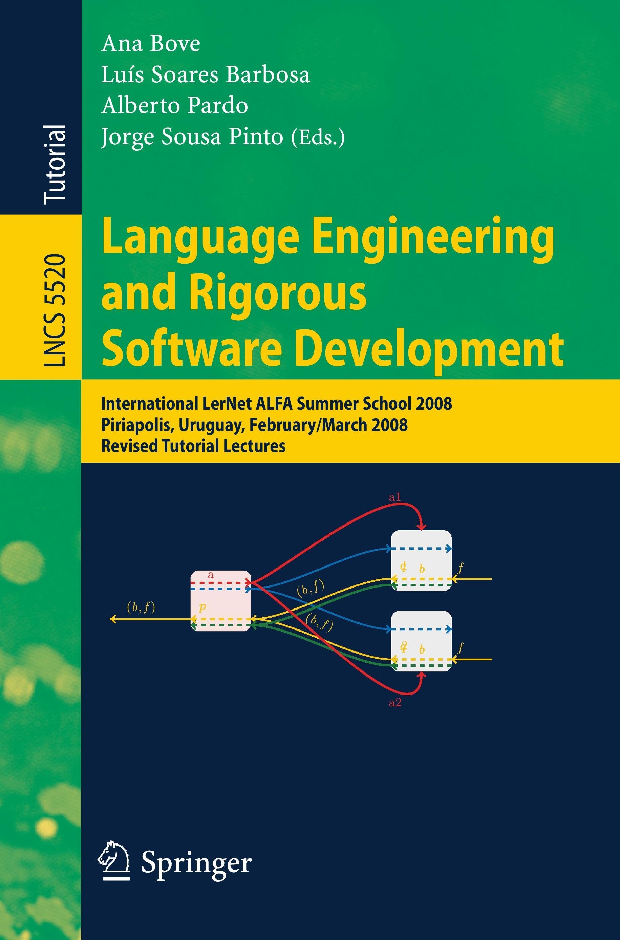620x940 pixels.
Task: Click the Piriapolis, Uruguay location line
Action: point(254,425)
